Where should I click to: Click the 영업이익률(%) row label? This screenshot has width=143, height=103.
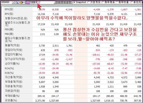pos(13,55)
